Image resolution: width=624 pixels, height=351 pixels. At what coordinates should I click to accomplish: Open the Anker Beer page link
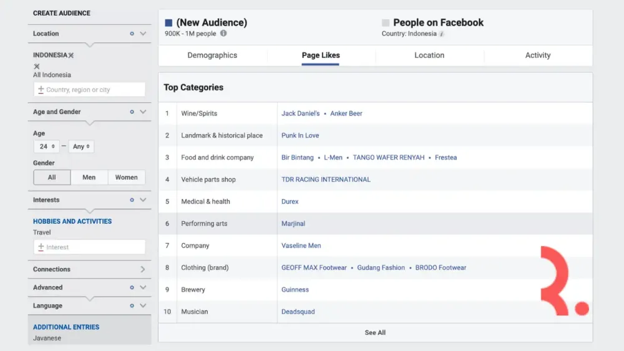[x=346, y=113]
